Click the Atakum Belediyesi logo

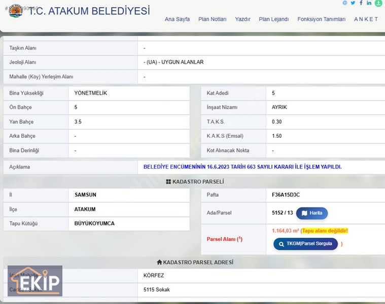(16, 11)
